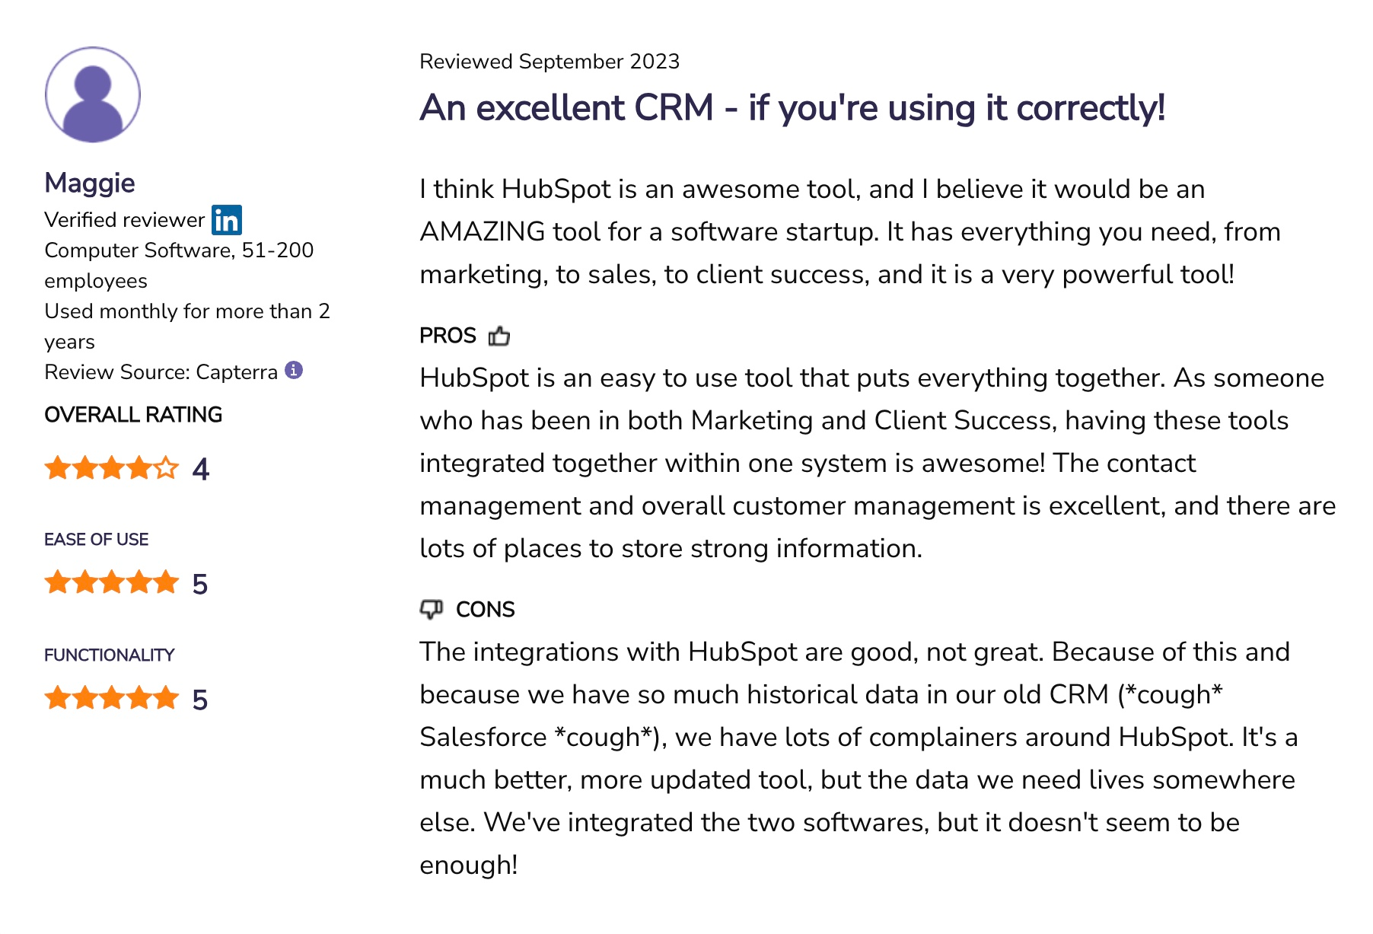Click the fourth star under FUNCTIONALITY
Image resolution: width=1373 pixels, height=934 pixels.
(x=139, y=695)
